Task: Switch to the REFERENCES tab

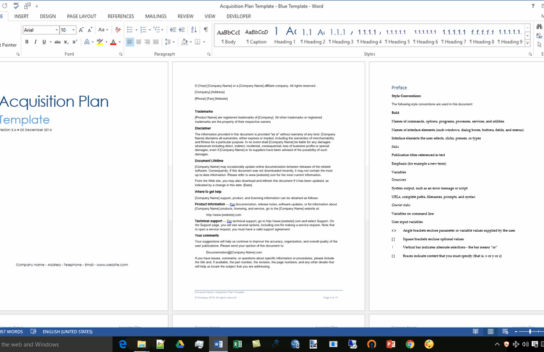Action: 120,17
